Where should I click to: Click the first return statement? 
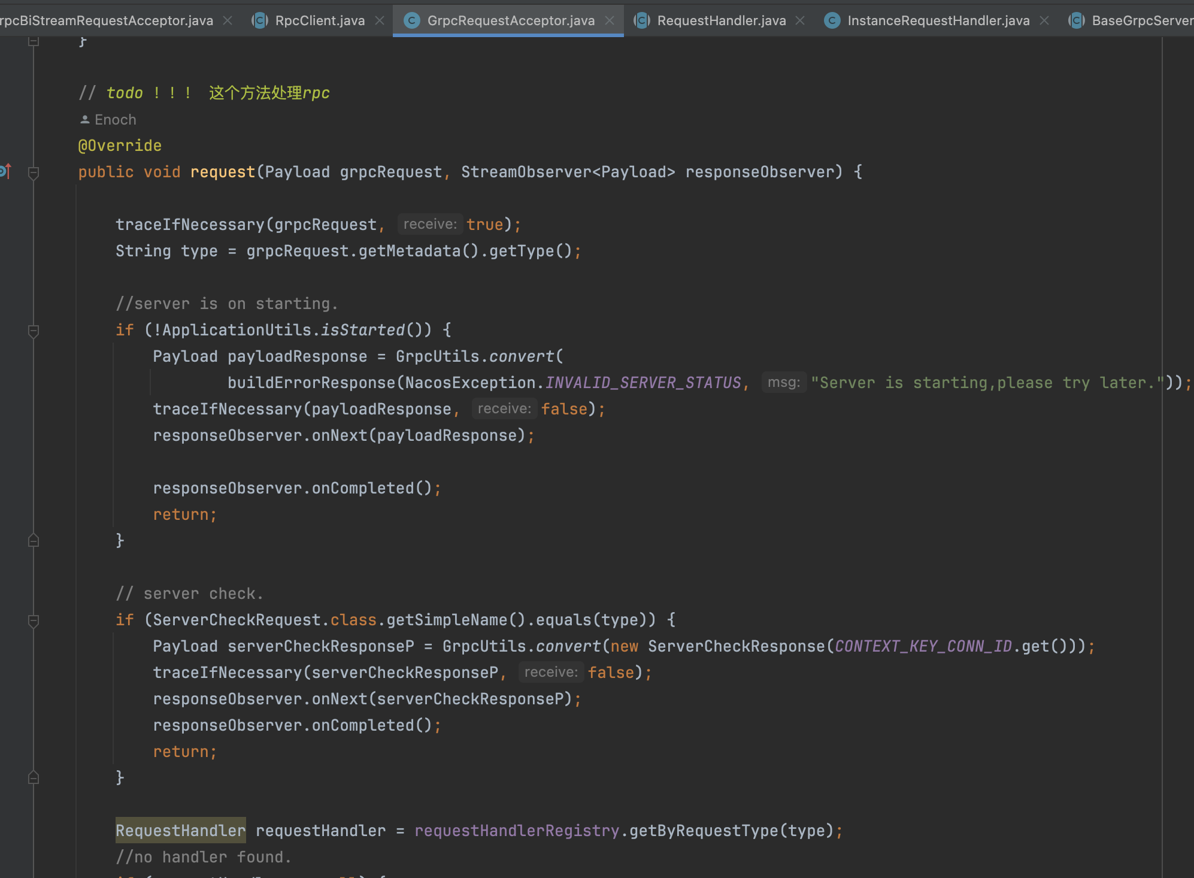[x=185, y=514]
